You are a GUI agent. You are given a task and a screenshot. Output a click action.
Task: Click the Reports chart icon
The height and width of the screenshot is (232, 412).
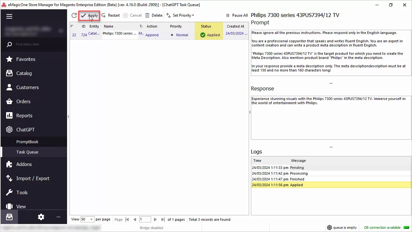pos(10,116)
